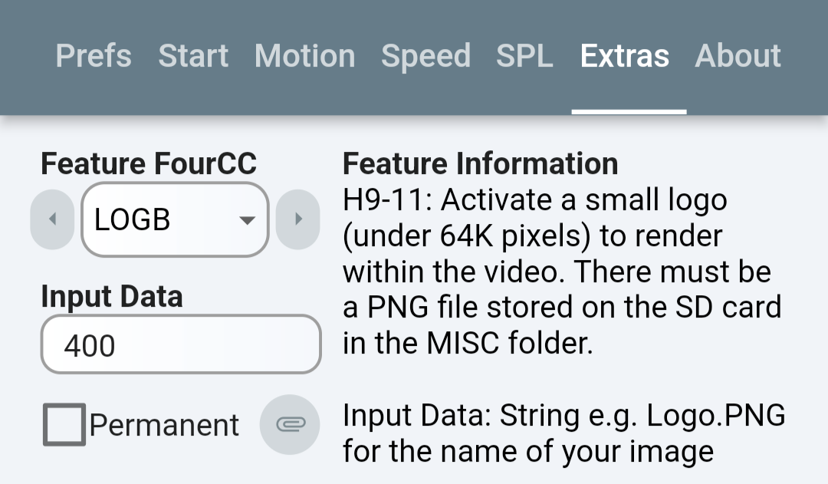
Task: Click the paperclip attach icon
Action: click(x=290, y=424)
